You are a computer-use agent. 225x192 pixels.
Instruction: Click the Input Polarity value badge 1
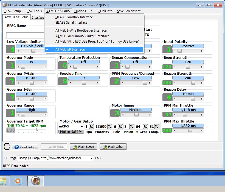tap(167, 49)
